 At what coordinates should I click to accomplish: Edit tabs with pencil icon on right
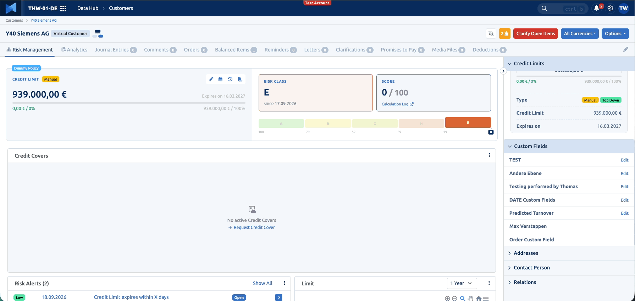626,50
